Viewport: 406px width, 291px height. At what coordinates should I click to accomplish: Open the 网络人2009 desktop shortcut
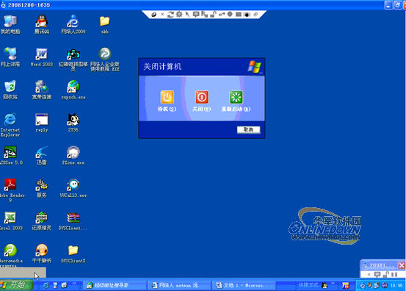point(73,24)
